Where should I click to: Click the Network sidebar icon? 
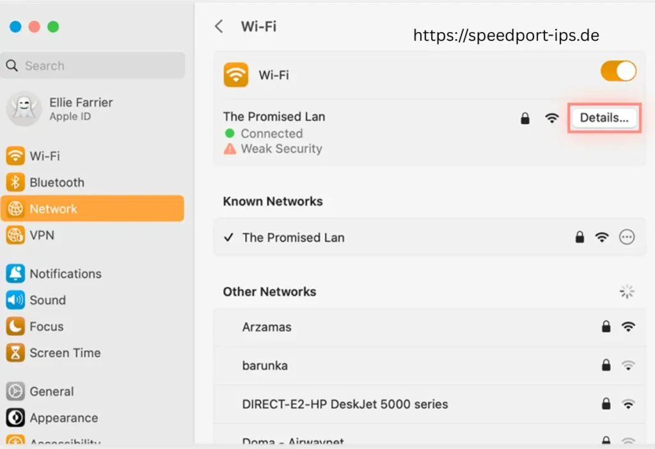point(15,209)
